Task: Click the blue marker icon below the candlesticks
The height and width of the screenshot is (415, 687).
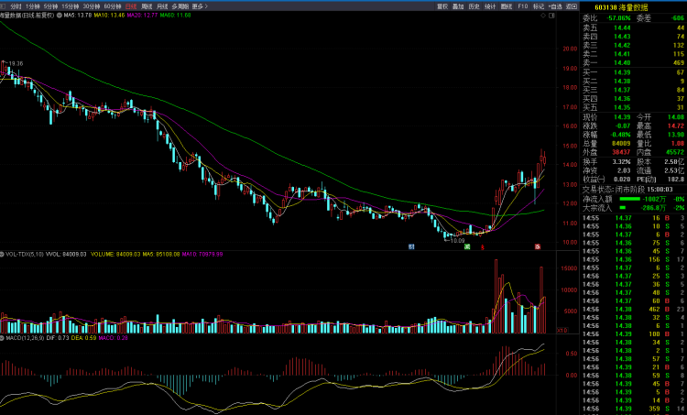Action: (411, 246)
